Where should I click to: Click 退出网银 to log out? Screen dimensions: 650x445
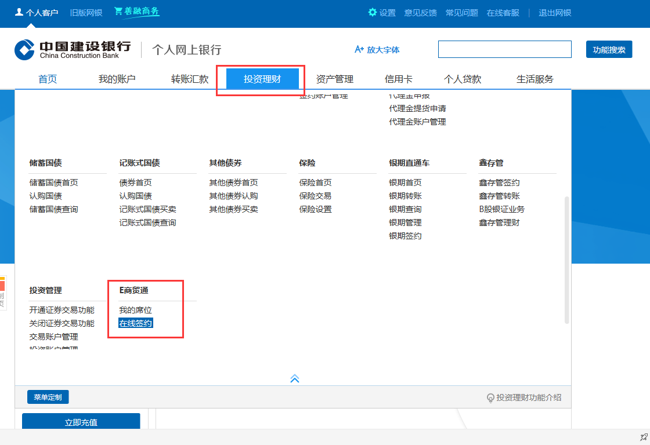coord(555,13)
